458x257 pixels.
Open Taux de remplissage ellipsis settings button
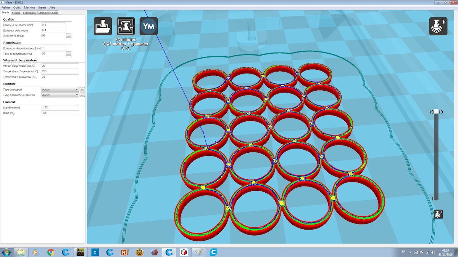pos(69,54)
